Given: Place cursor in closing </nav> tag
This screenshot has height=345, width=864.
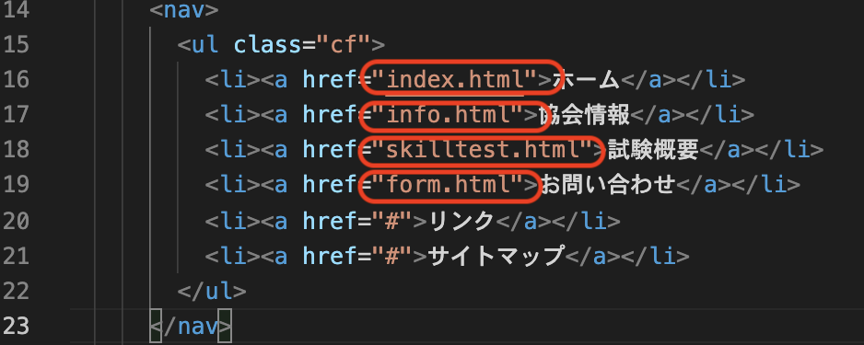Looking at the screenshot, I should click(x=192, y=327).
